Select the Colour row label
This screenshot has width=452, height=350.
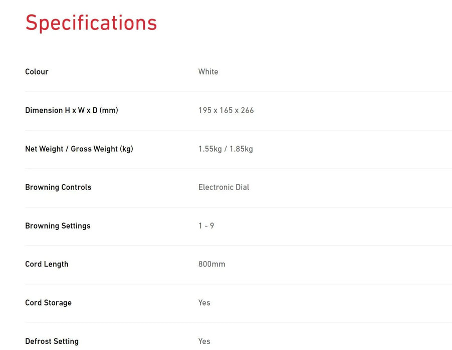tap(37, 71)
